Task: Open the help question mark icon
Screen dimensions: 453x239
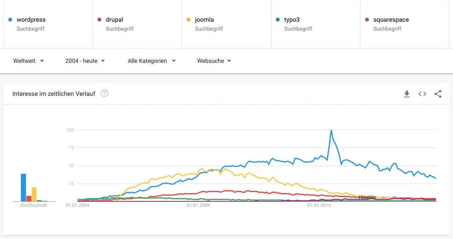Action: click(105, 93)
